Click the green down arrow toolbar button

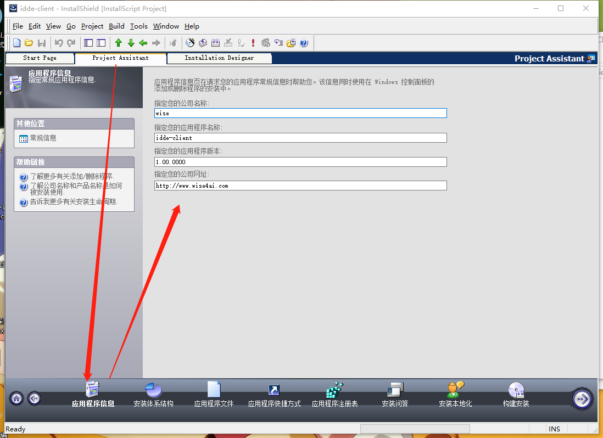tap(131, 43)
